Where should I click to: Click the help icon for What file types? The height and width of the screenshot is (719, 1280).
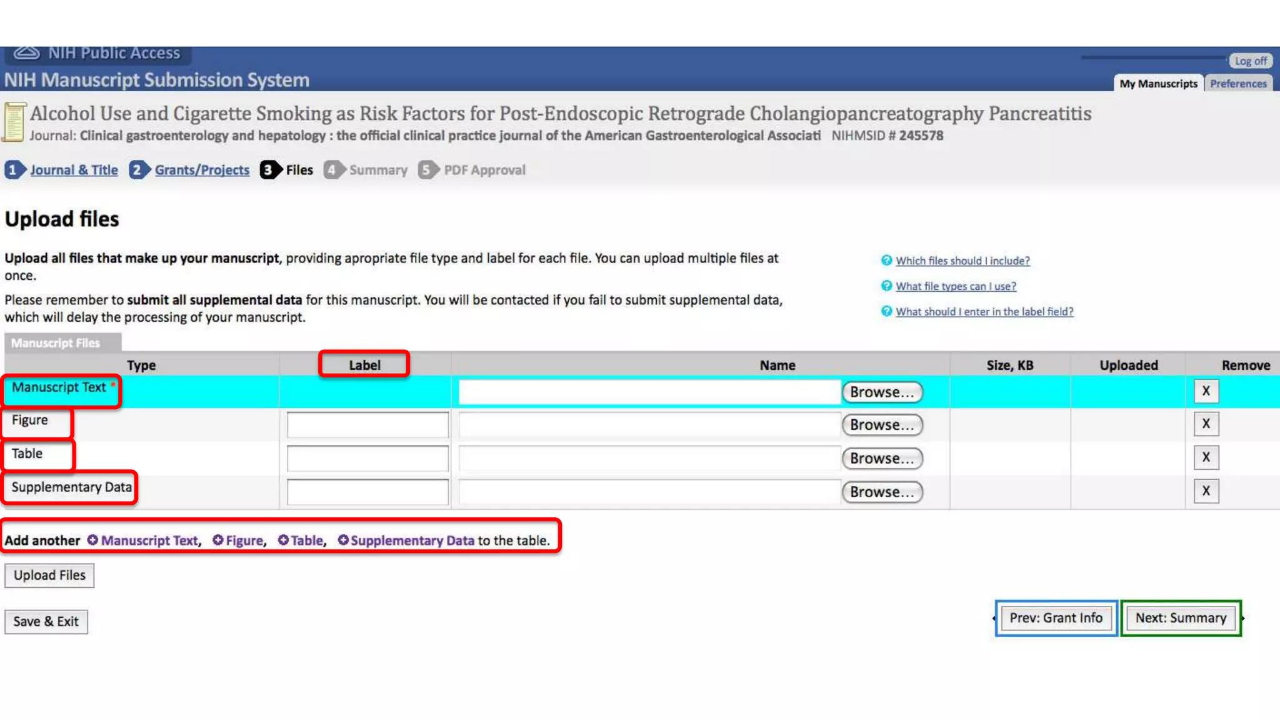click(886, 286)
